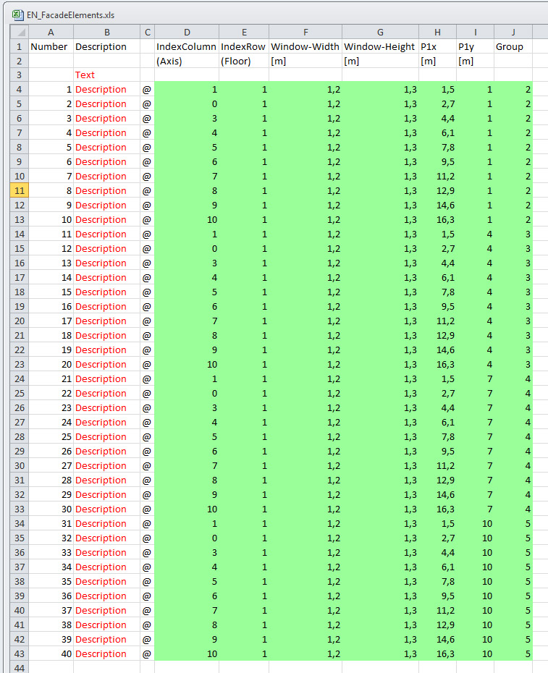Click the 'Description' header cell in row 1
Viewport: 548px width, 673px height.
[x=106, y=46]
